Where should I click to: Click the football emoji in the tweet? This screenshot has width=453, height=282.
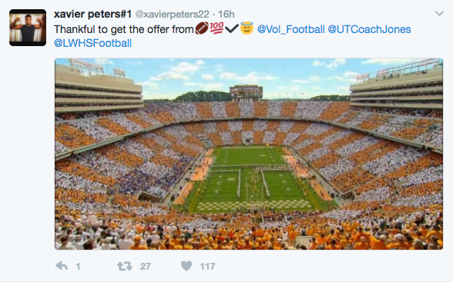pyautogui.click(x=202, y=28)
